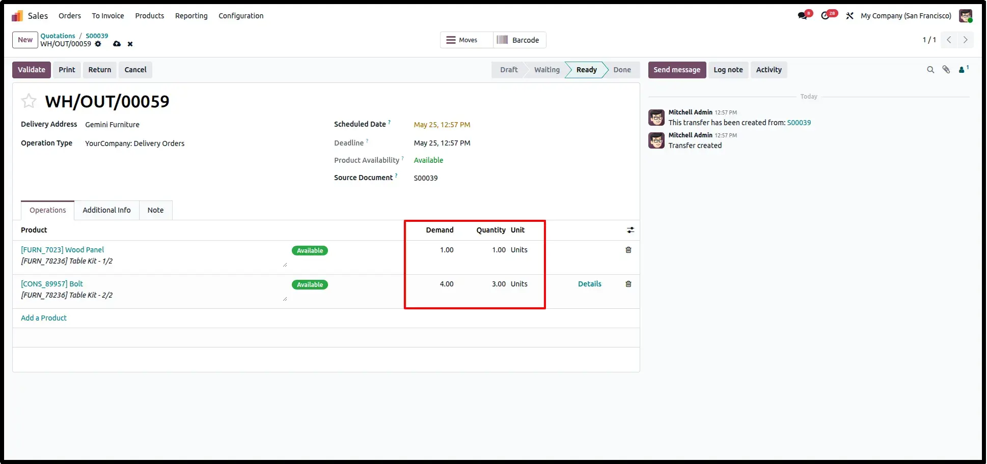
Task: Go to the previous record arrow
Action: coord(949,40)
